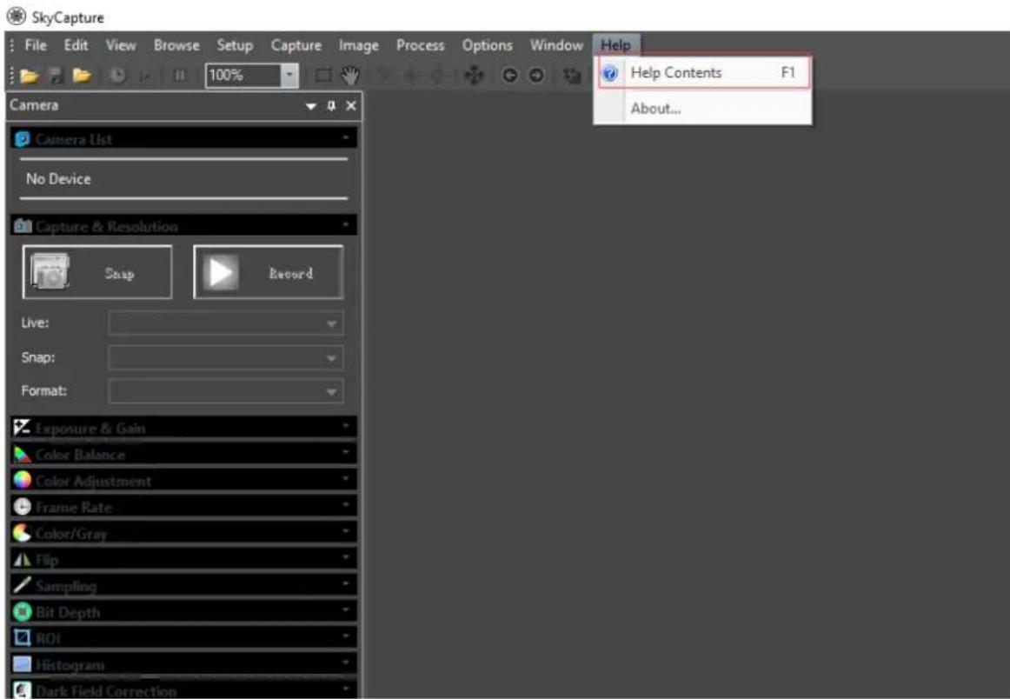The height and width of the screenshot is (699, 1010).
Task: Select the No Device list entry
Action: click(183, 179)
